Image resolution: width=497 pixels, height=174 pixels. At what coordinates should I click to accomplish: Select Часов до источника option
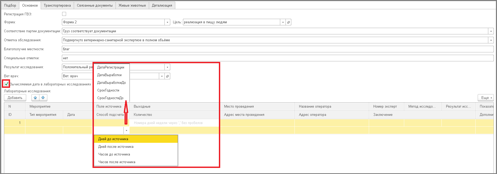(x=114, y=154)
